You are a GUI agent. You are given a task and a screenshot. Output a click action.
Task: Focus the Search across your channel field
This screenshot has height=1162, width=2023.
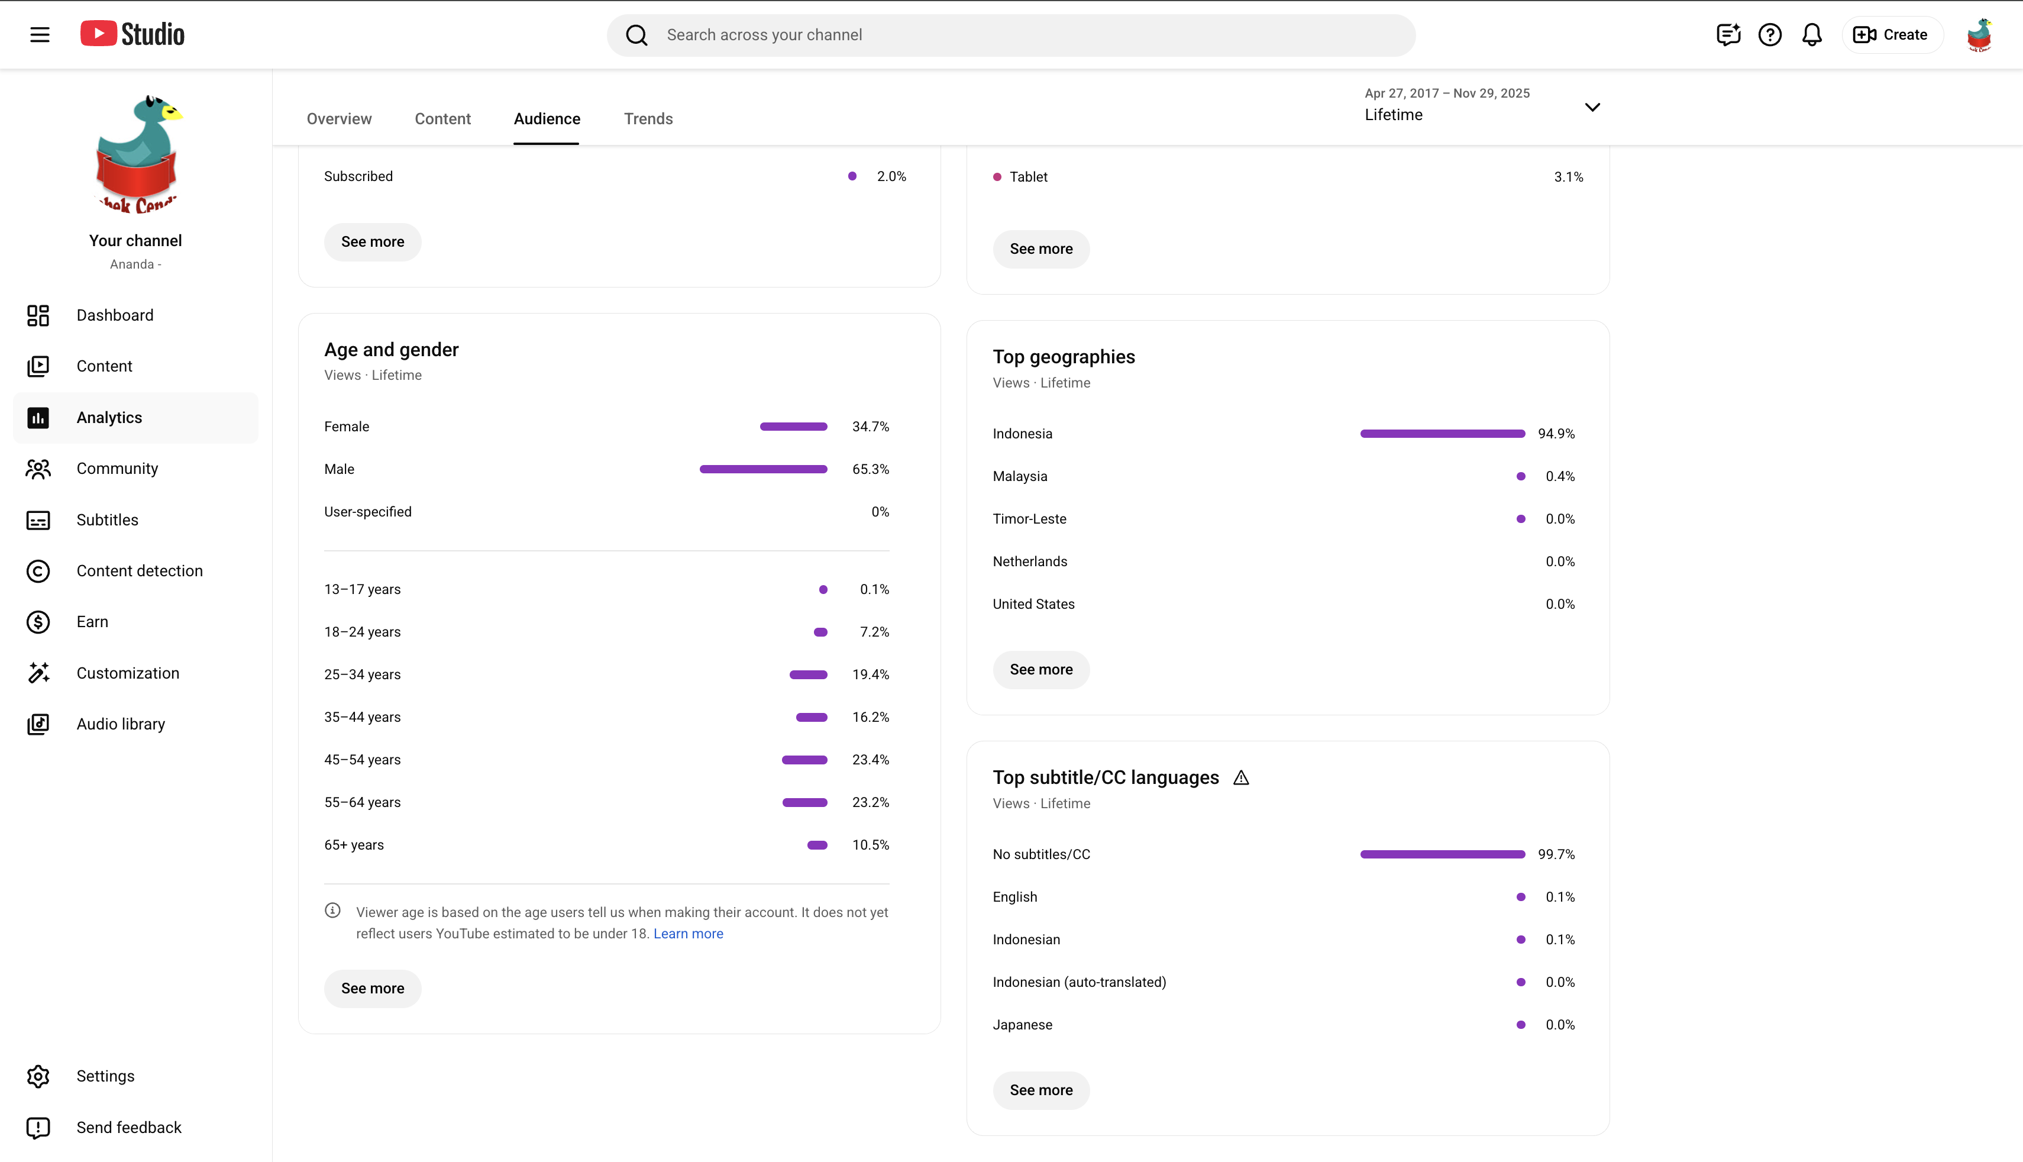coord(1011,34)
